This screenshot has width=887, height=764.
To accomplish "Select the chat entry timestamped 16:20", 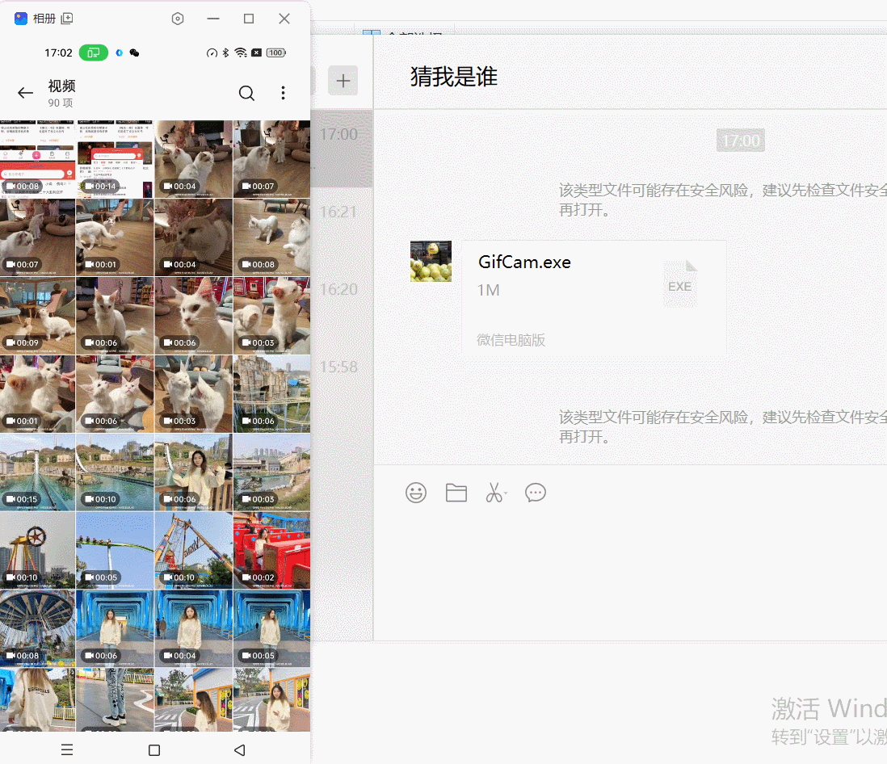I will 342,304.
